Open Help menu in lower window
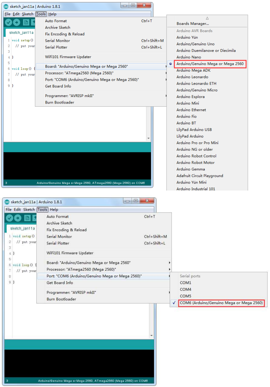270x387 pixels. click(54, 210)
